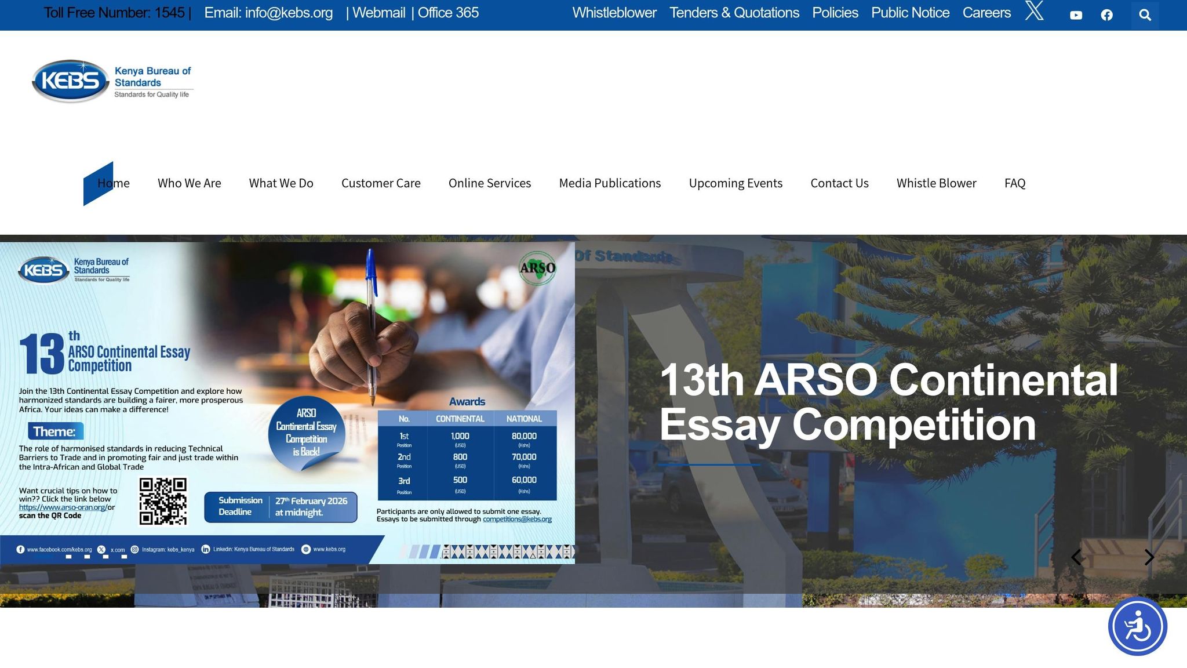Open the X (Twitter) social icon
Viewport: 1187px width, 668px height.
[x=1035, y=10]
